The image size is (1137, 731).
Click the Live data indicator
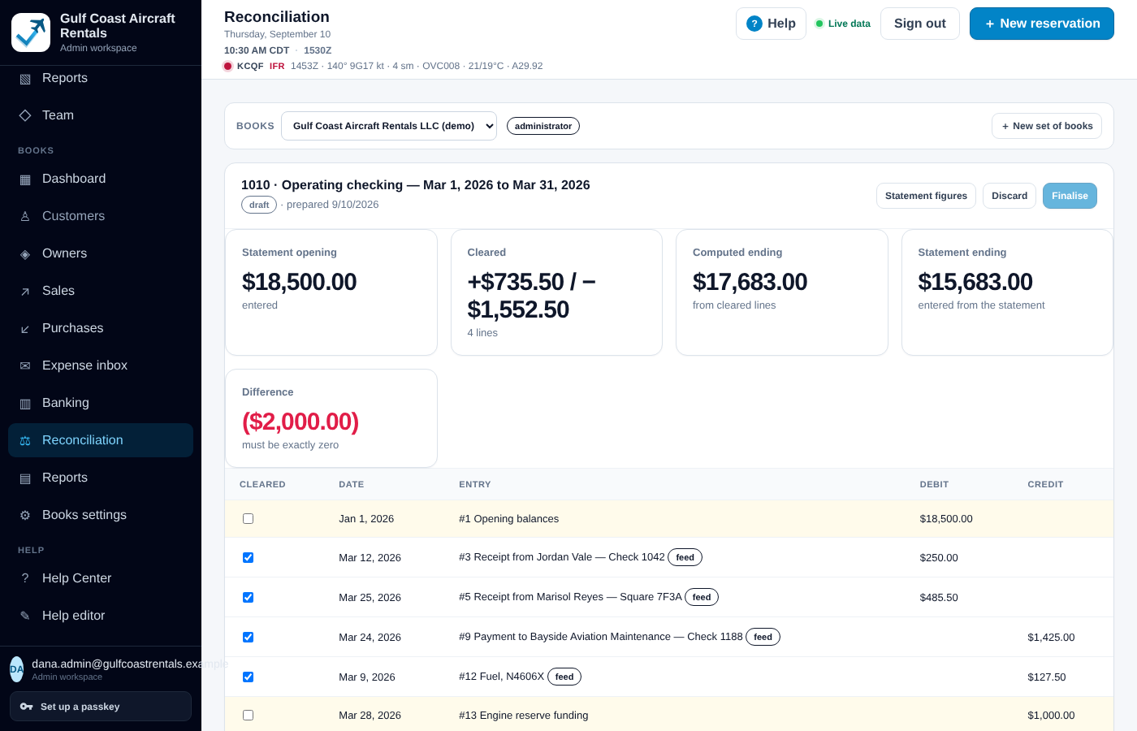[x=843, y=24]
